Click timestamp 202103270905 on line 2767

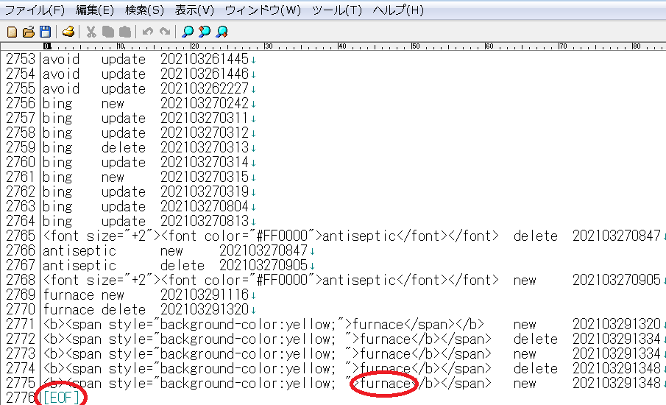click(x=263, y=265)
